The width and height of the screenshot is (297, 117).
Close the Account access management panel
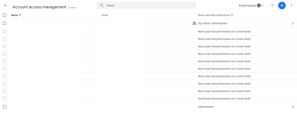[x=5, y=6]
